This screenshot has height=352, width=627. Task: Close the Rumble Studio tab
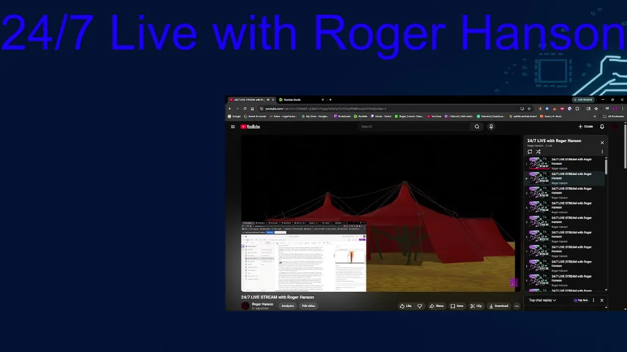tap(323, 100)
